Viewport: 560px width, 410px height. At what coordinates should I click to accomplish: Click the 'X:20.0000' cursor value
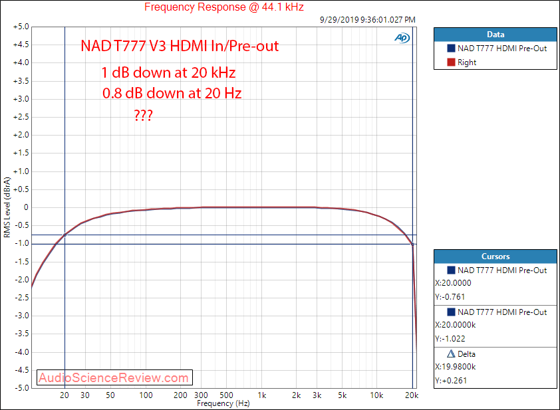pyautogui.click(x=453, y=283)
